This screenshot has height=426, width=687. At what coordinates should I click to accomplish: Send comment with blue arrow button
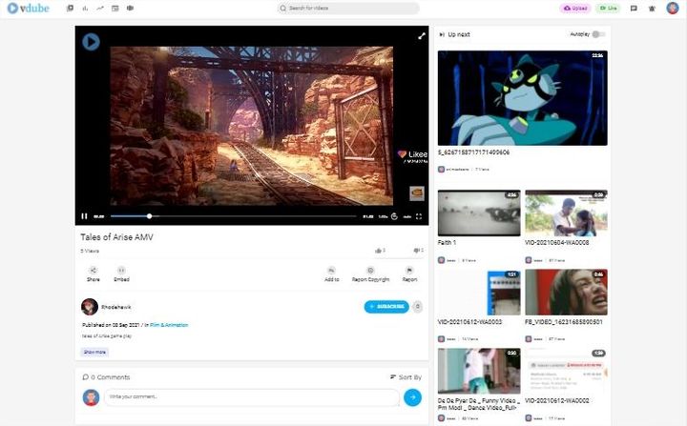pos(412,397)
